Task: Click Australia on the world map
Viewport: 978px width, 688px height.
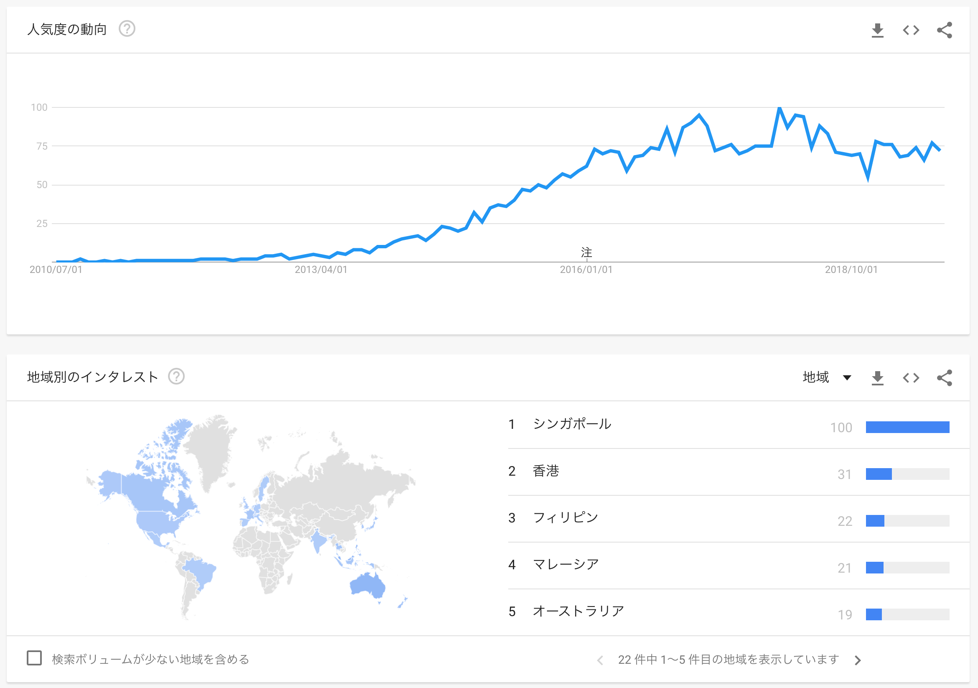Action: [368, 586]
